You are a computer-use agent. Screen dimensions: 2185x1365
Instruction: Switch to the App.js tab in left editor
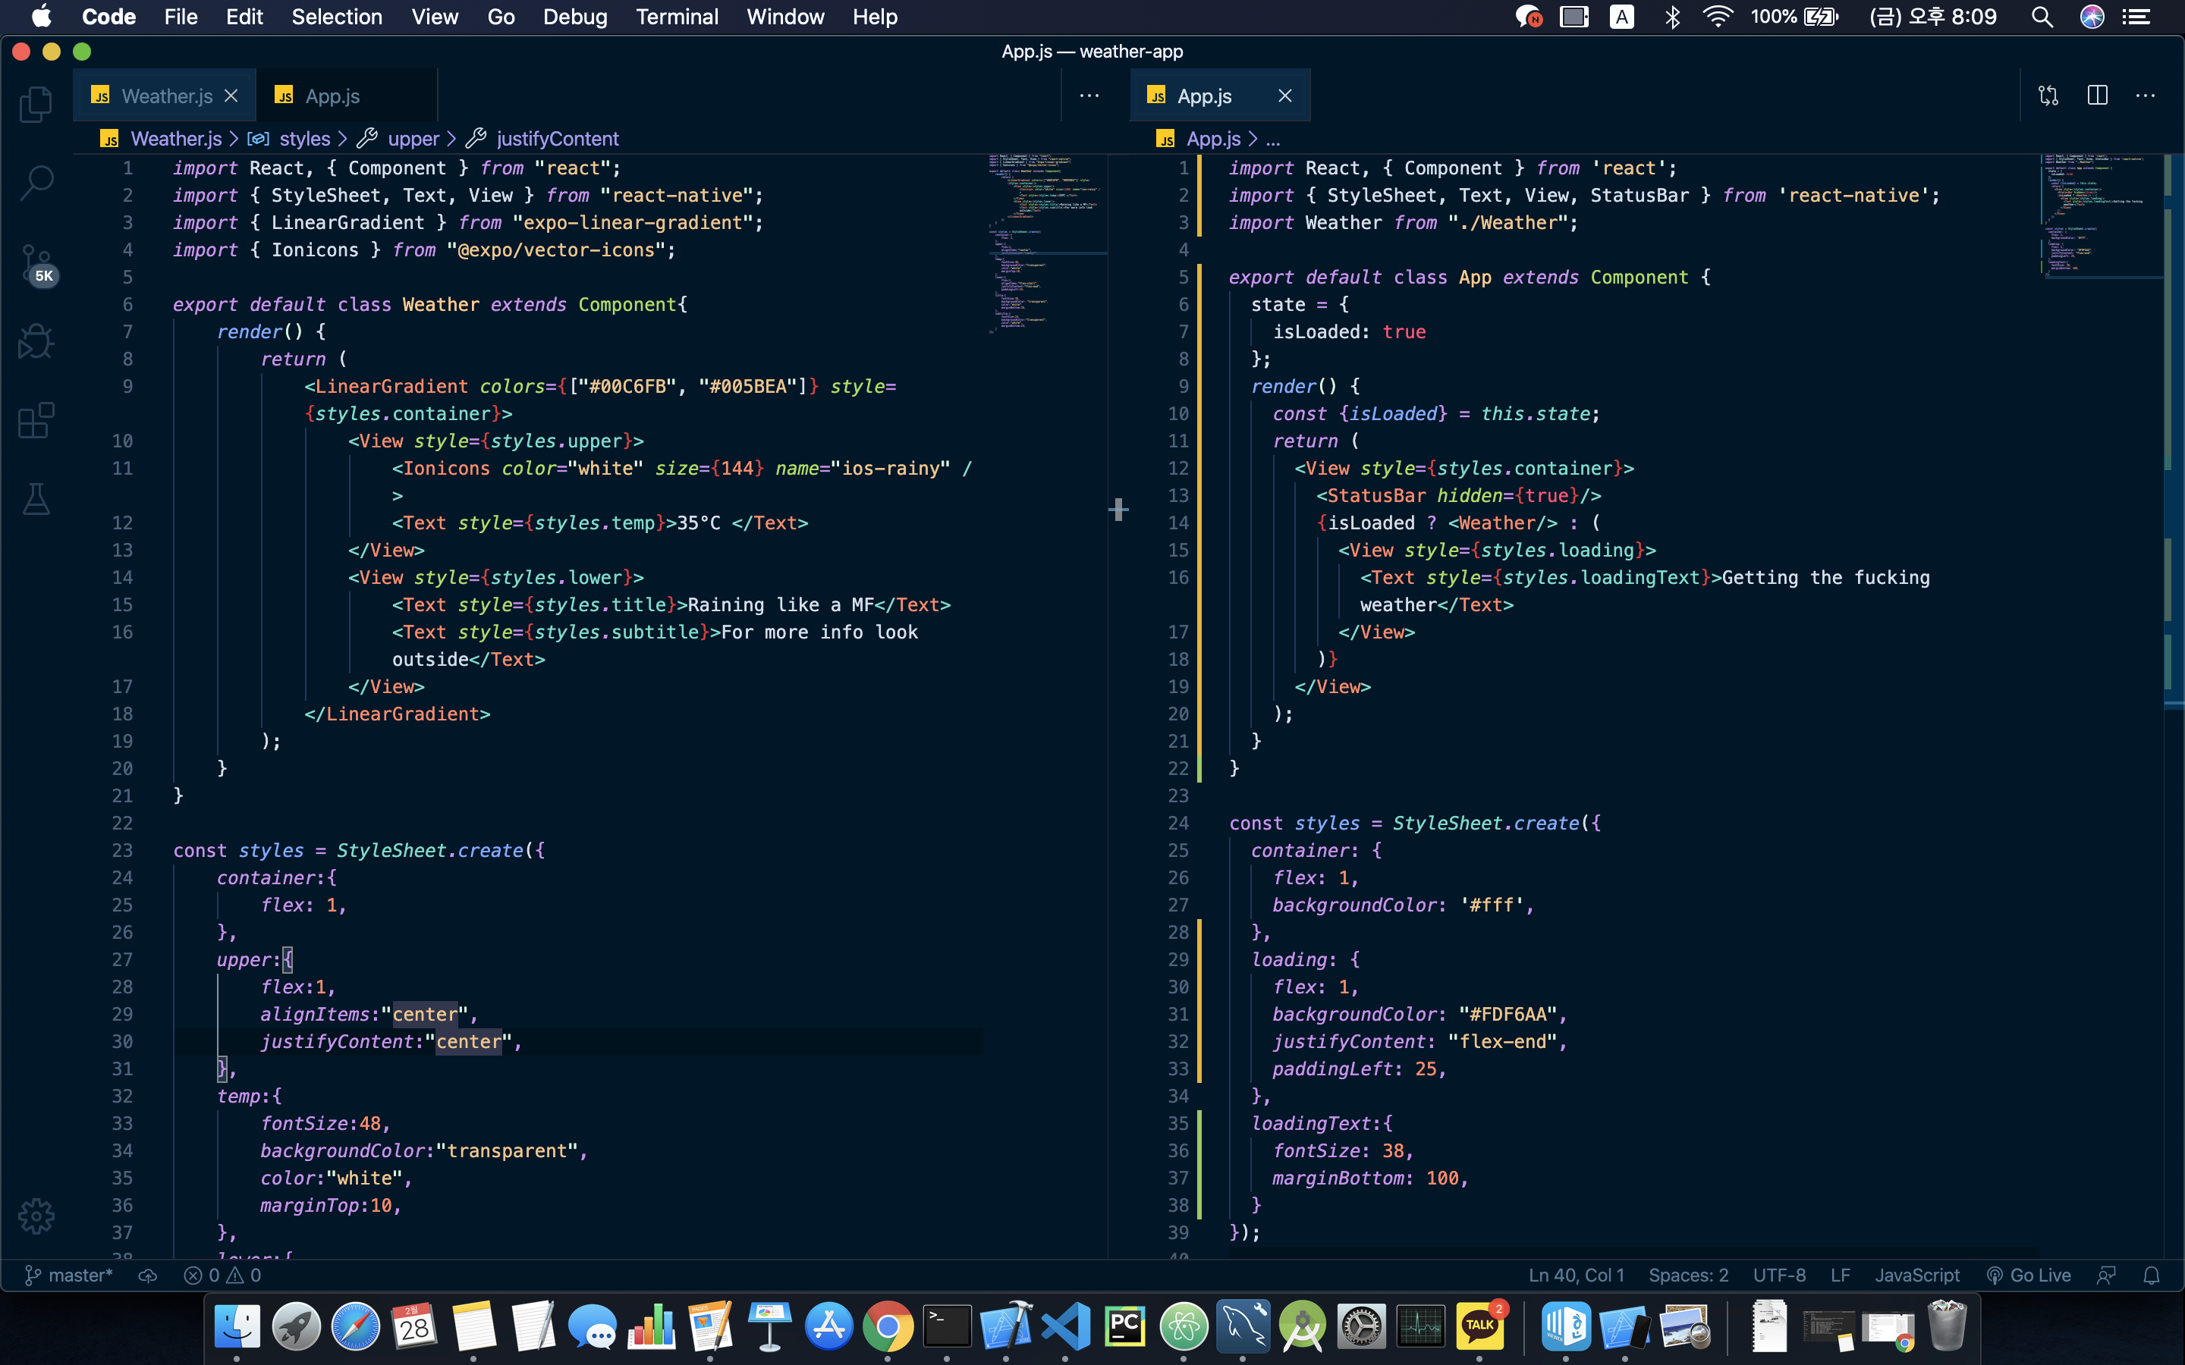pyautogui.click(x=332, y=96)
